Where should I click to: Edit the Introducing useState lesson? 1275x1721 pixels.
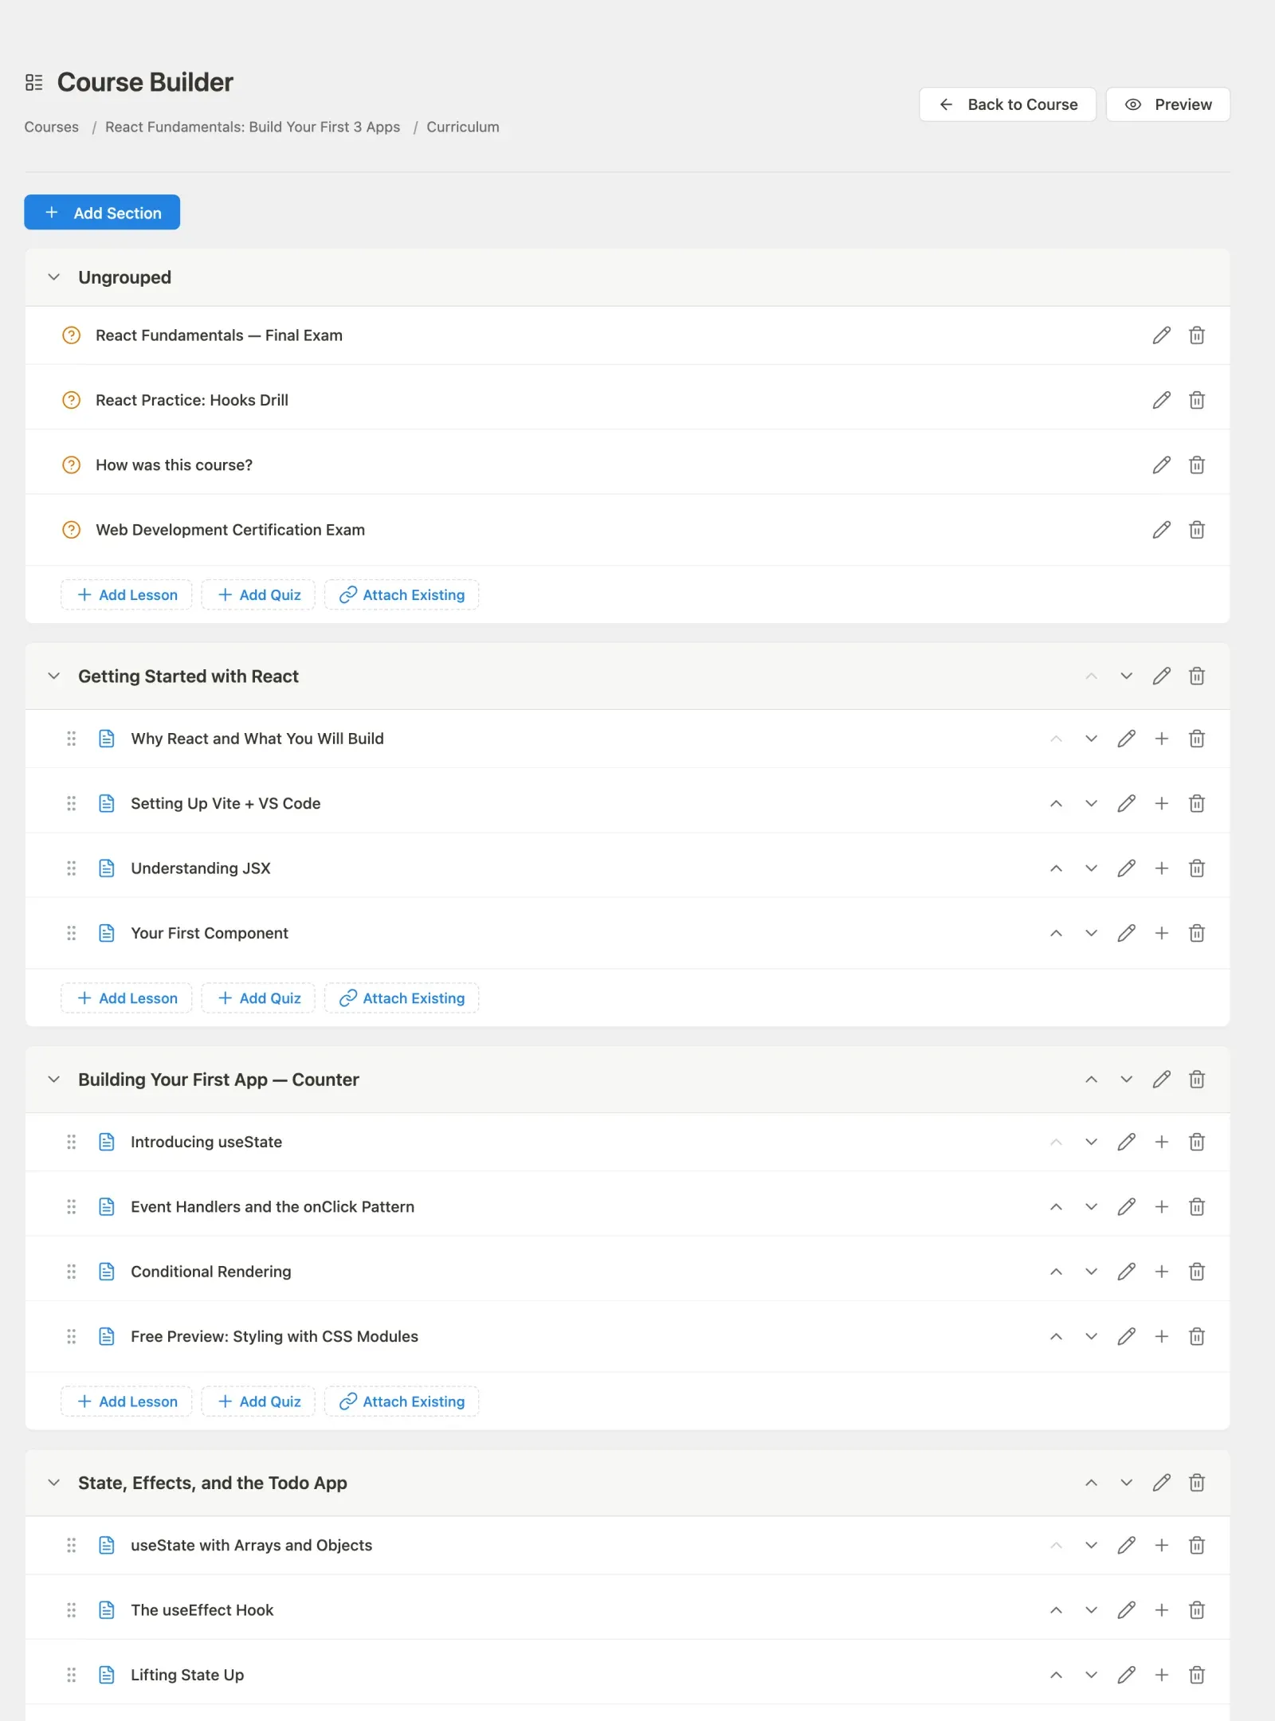(1126, 1143)
